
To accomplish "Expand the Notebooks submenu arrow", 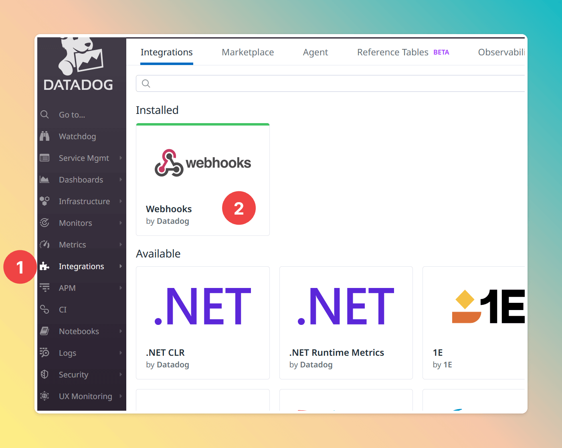I will (121, 331).
